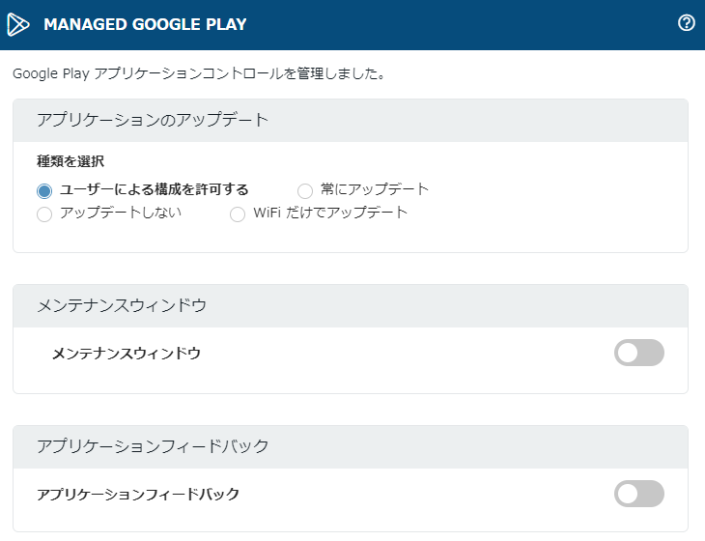This screenshot has width=705, height=541.
Task: Click the bold アプリケーションフィードバック setting label
Action: click(138, 495)
